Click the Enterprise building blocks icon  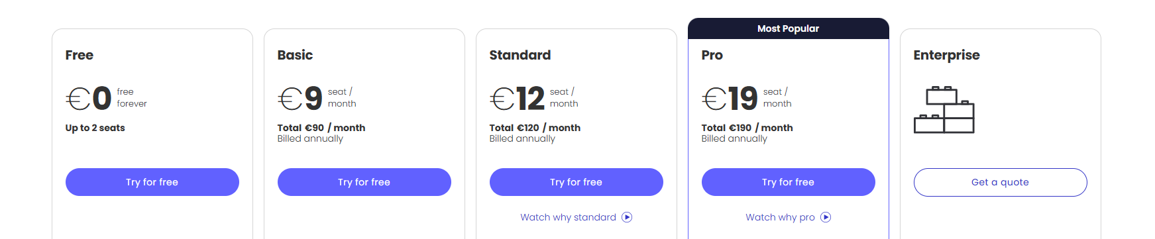[944, 110]
